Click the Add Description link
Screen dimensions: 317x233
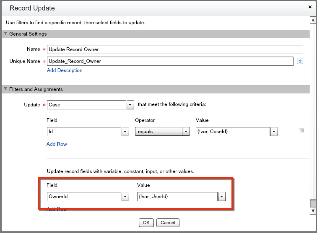coord(65,70)
